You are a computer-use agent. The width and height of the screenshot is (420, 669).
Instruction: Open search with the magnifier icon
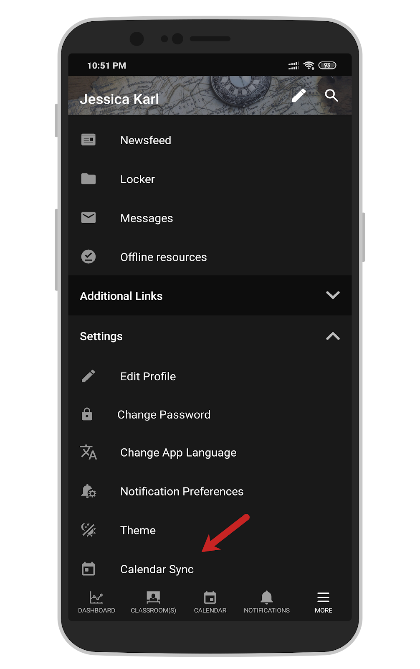[x=331, y=96]
